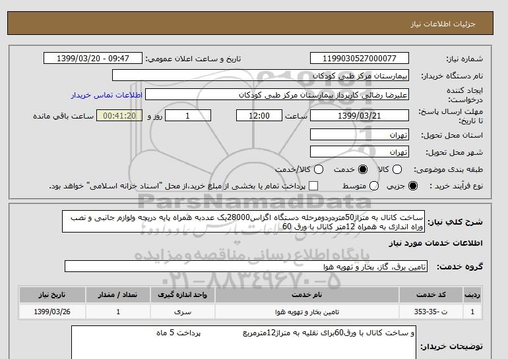Click the buyer name field بیمارستان مرکز طبی کودکان
The height and width of the screenshot is (359, 508).
pyautogui.click(x=261, y=76)
